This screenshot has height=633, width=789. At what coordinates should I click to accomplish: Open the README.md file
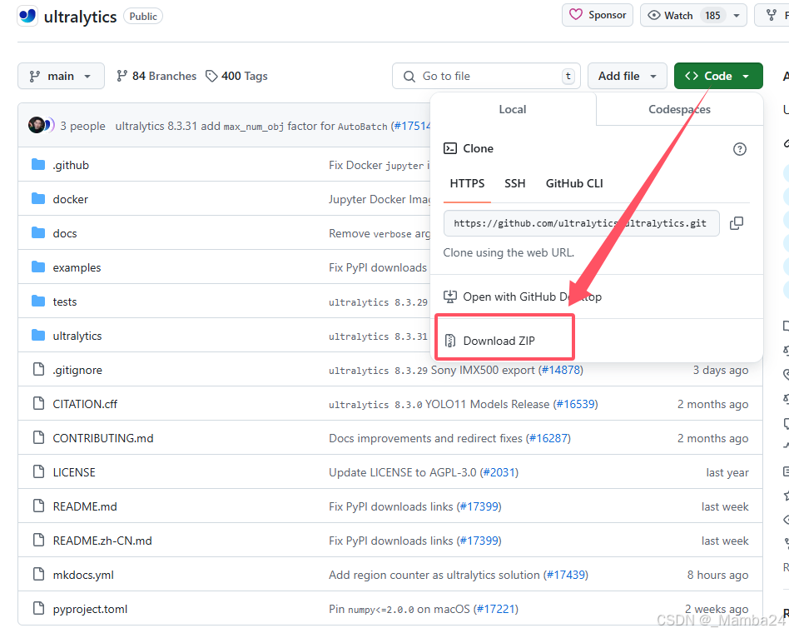pos(85,506)
